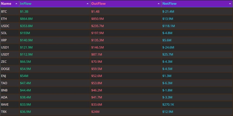Select USD1 OutFlow value $146.5M
The height and width of the screenshot is (116, 233).
click(x=98, y=47)
